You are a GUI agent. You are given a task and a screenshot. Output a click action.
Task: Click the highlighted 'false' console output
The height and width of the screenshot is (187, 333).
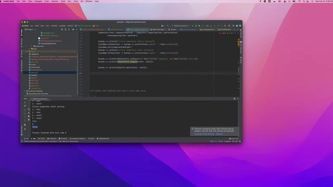(x=35, y=127)
